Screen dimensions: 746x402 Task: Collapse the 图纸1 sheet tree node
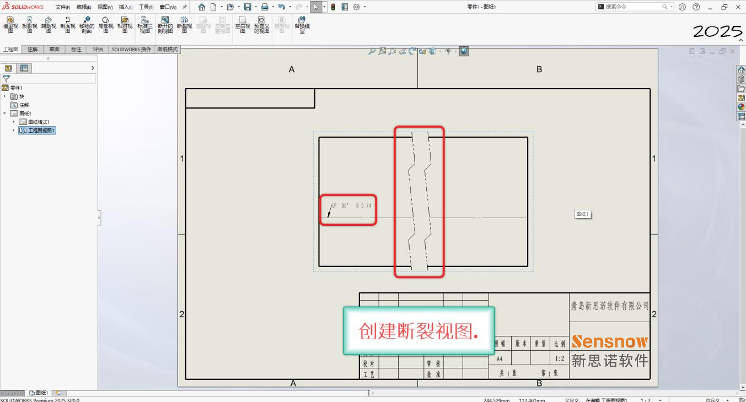(x=5, y=113)
